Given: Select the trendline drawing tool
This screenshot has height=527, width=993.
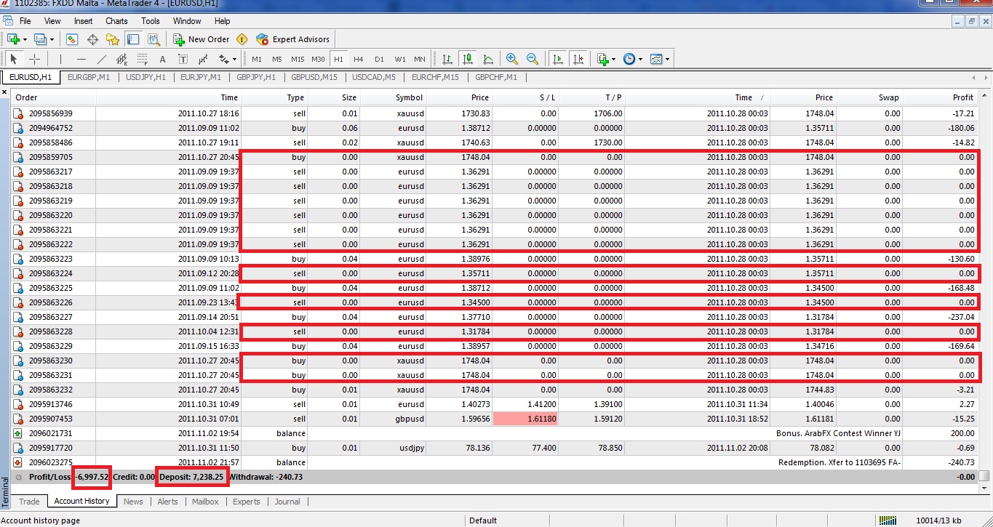Looking at the screenshot, I should 101,59.
